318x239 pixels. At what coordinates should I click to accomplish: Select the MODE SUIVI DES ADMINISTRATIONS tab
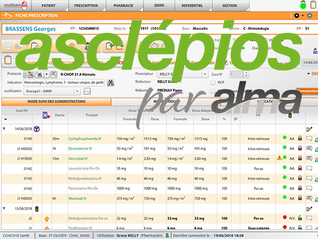coord(56,102)
